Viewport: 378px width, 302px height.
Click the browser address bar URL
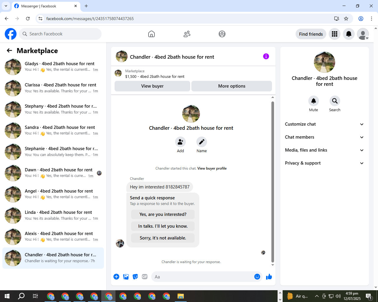pyautogui.click(x=90, y=19)
